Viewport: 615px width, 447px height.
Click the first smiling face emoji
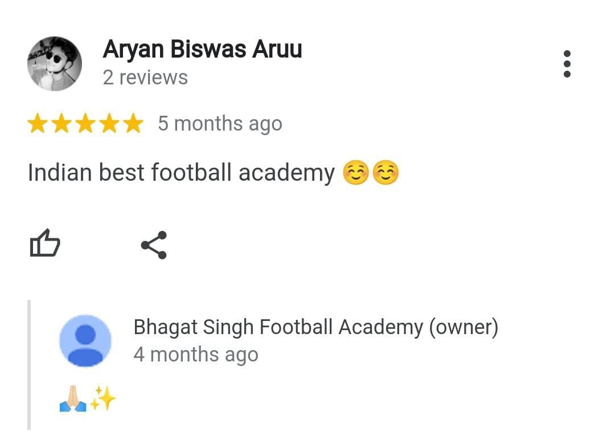click(356, 172)
